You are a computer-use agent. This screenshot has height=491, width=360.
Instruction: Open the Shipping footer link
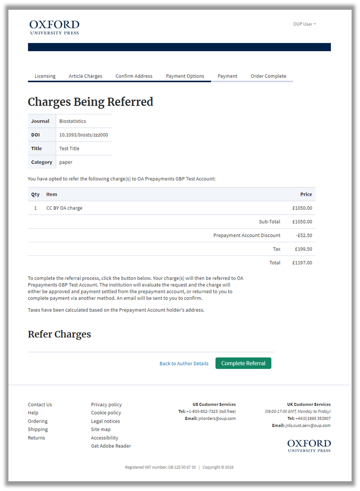click(38, 429)
